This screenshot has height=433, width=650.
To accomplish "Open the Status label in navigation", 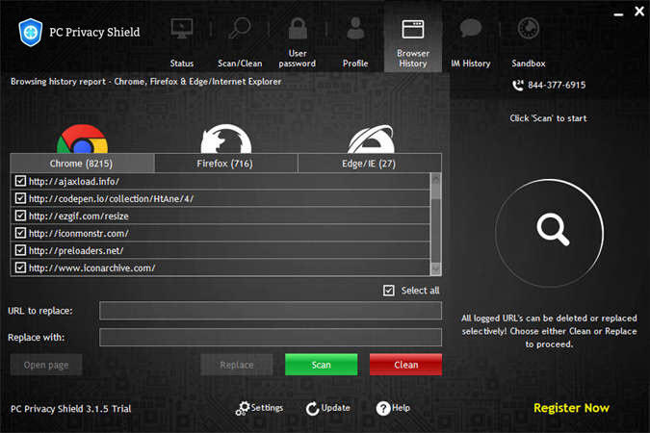I will point(182,64).
